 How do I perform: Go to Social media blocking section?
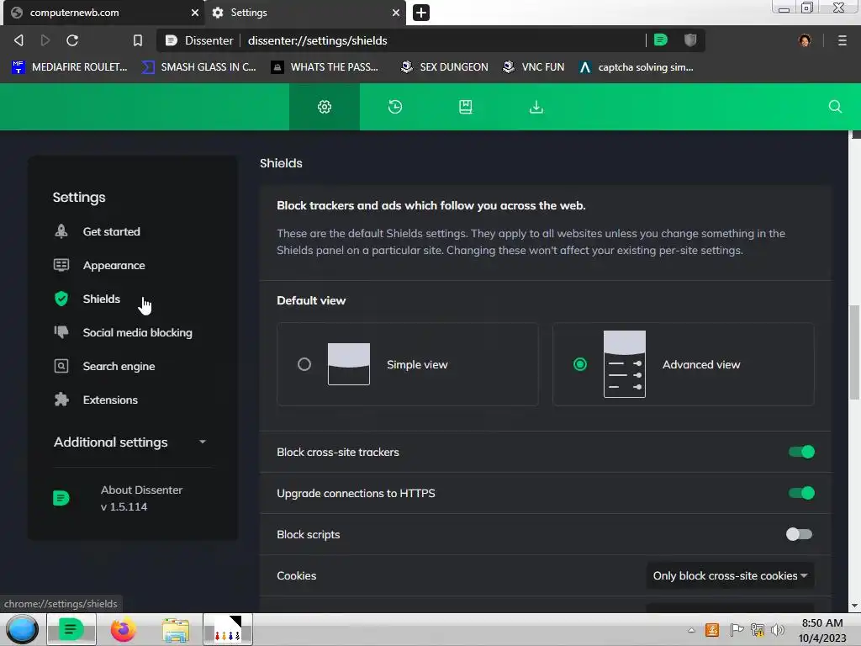137,332
